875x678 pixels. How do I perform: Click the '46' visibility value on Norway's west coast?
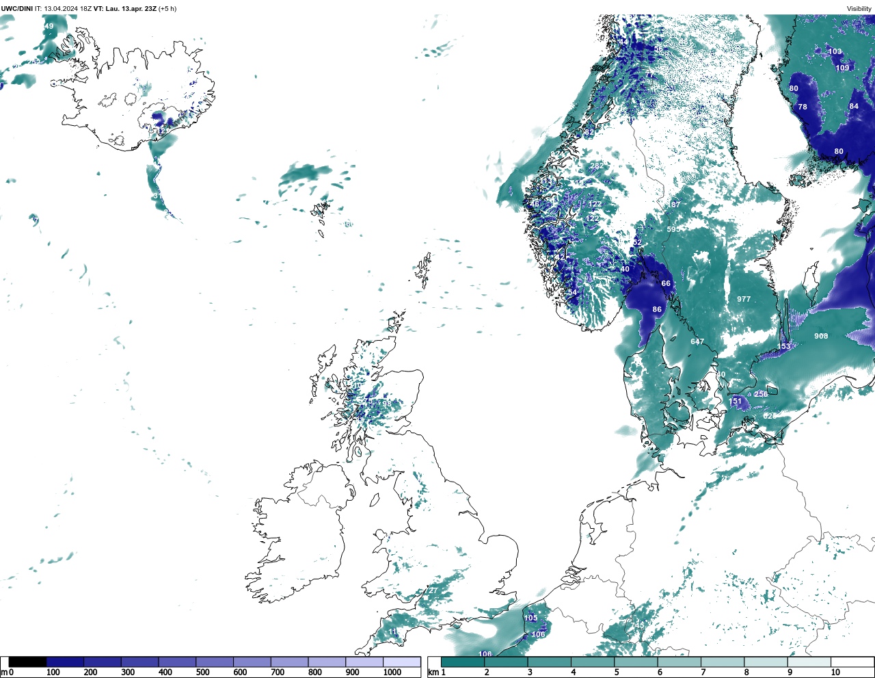(x=535, y=204)
